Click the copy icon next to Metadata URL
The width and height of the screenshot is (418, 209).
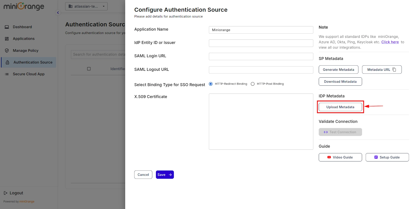point(394,69)
